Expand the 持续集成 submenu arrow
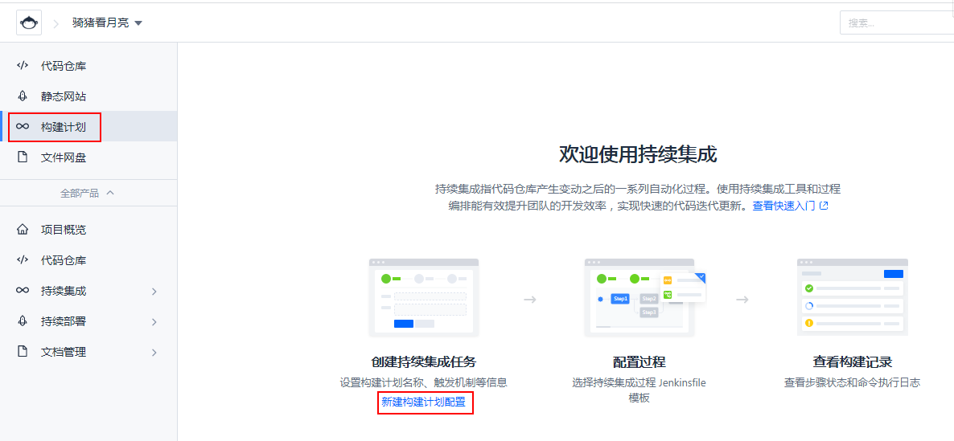 [x=154, y=292]
